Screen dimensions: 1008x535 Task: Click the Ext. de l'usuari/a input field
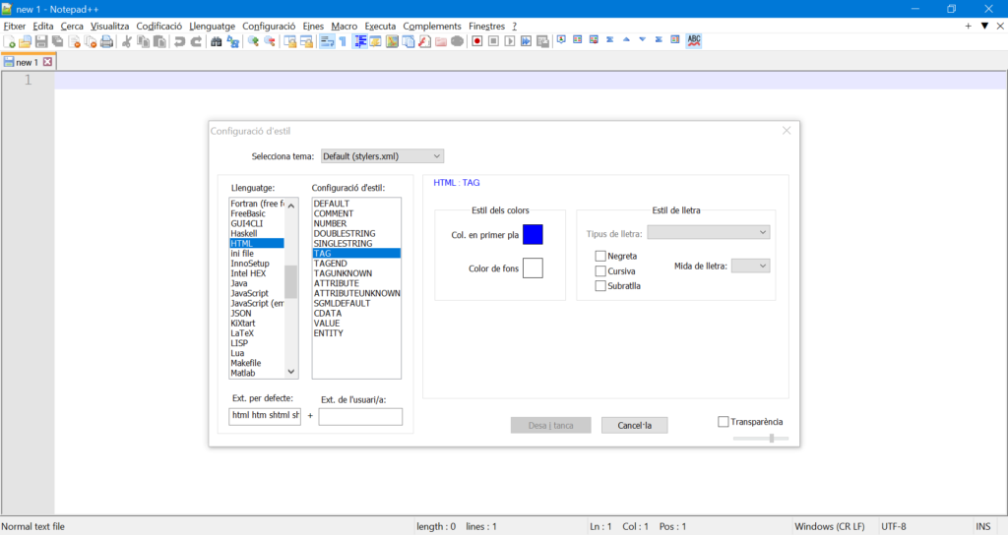pyautogui.click(x=360, y=417)
